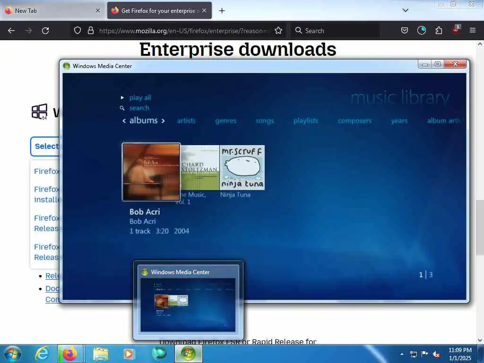Click the Windows 64-bit logo on the page
The height and width of the screenshot is (363, 484).
[x=40, y=112]
